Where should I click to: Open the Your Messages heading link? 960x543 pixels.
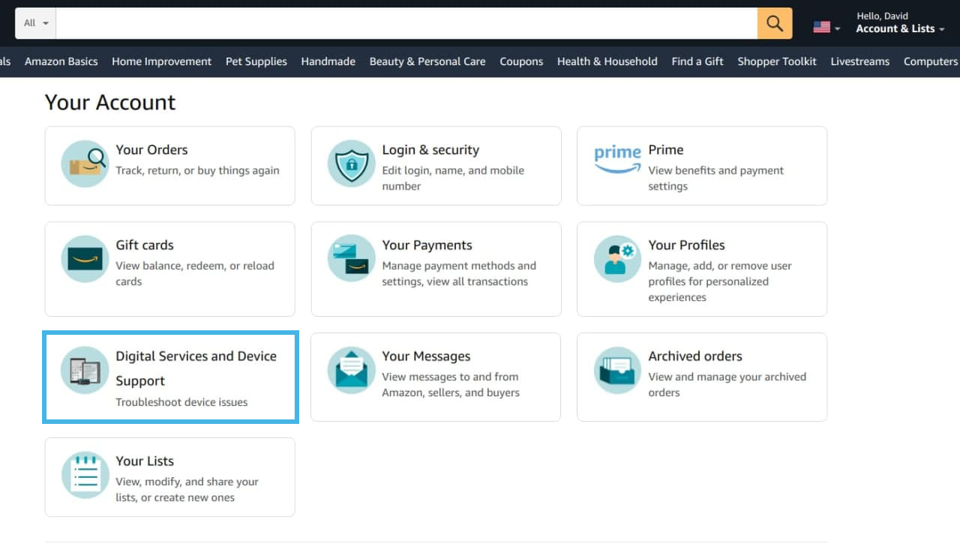point(426,357)
